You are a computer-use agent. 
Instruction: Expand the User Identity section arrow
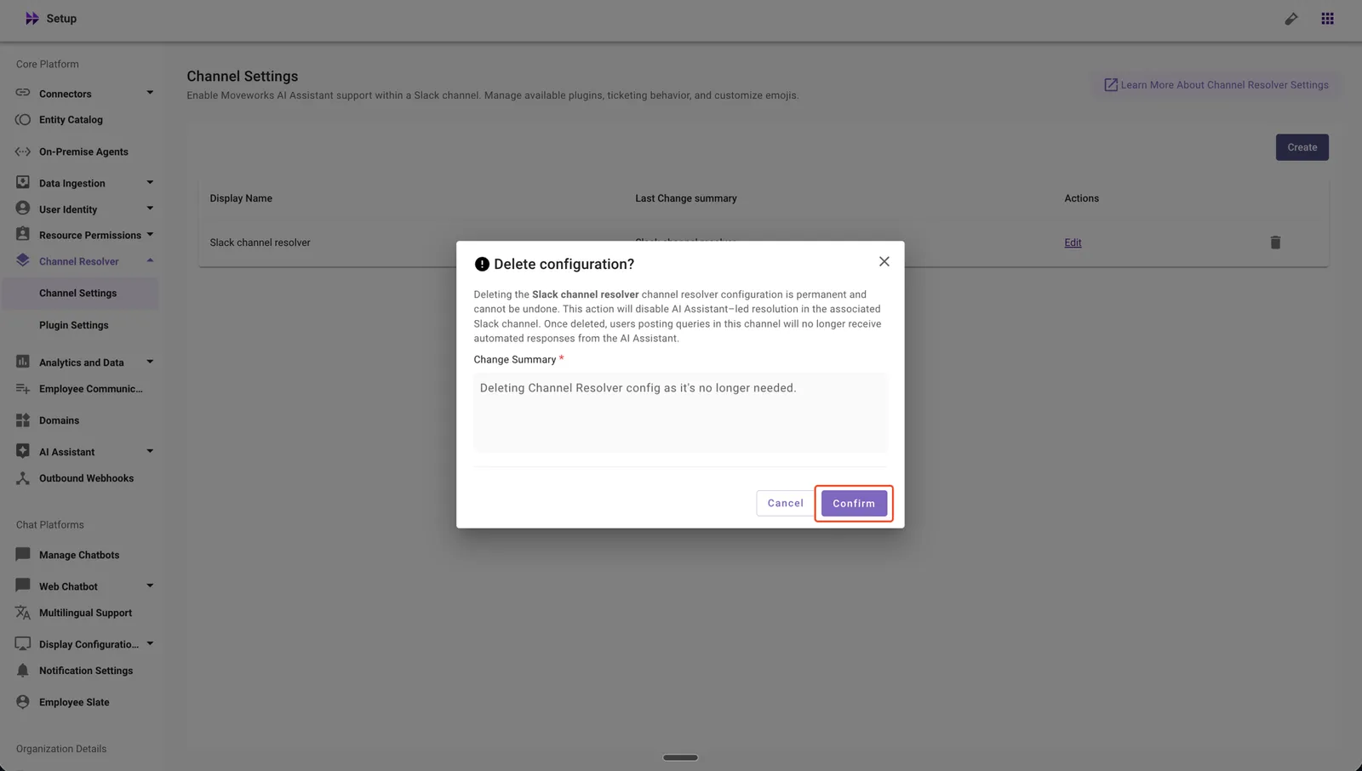[x=150, y=208]
